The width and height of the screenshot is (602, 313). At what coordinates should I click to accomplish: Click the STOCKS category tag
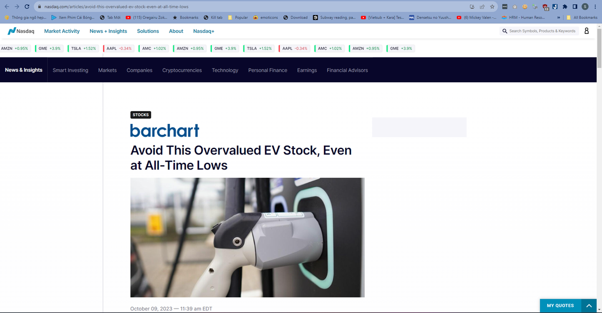click(x=140, y=115)
